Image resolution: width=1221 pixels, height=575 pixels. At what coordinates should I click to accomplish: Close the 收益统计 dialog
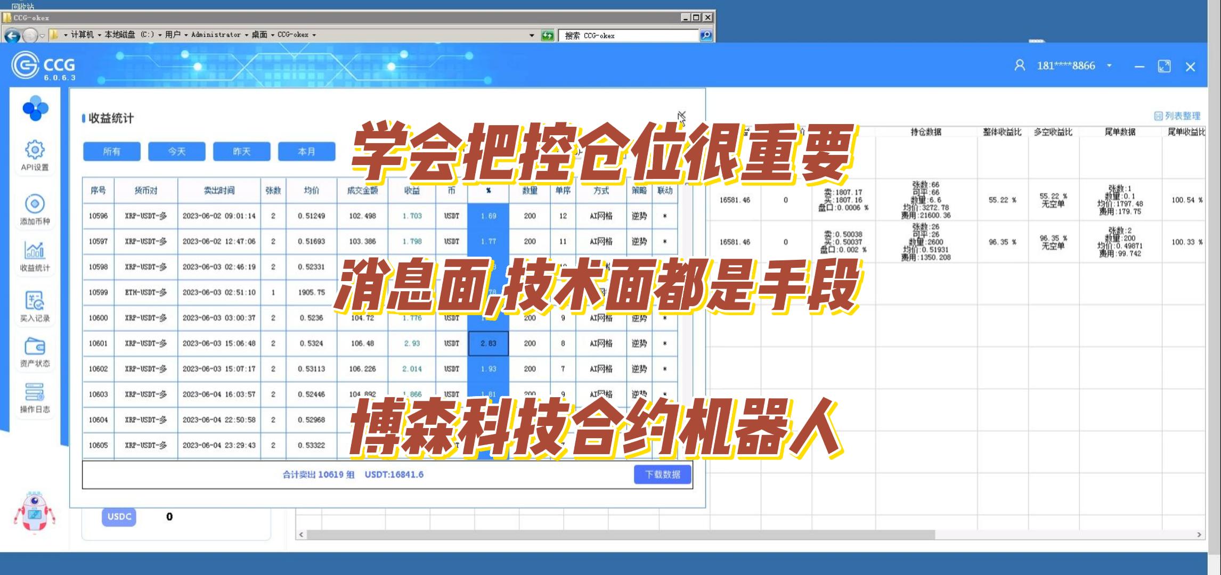click(x=682, y=116)
